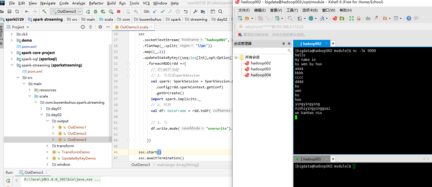Hide Project panel with minus icon
Screen dimensions: 432x187
(108, 27)
